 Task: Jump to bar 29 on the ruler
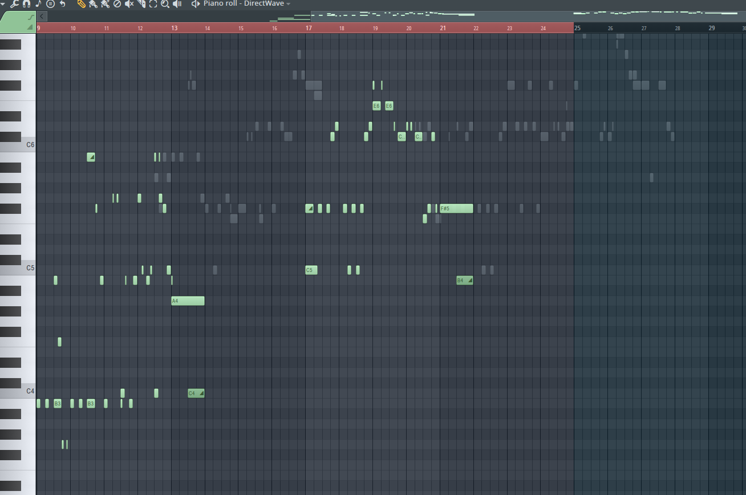[712, 28]
